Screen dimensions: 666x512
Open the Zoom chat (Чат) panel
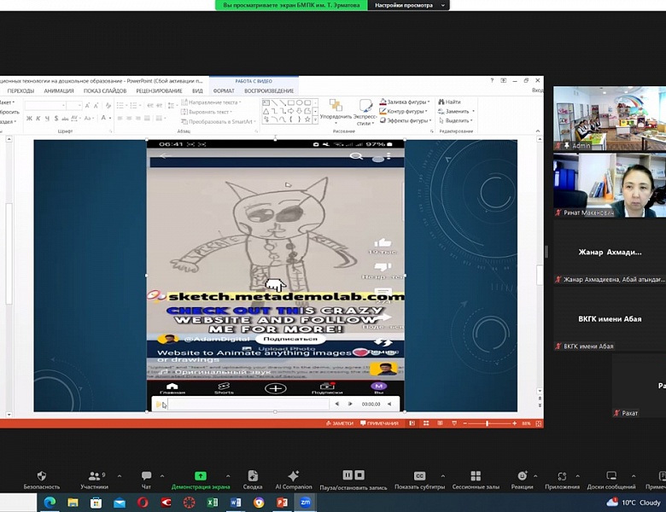coord(146,476)
